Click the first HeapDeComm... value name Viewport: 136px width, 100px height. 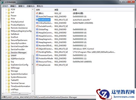[x=46, y=33]
